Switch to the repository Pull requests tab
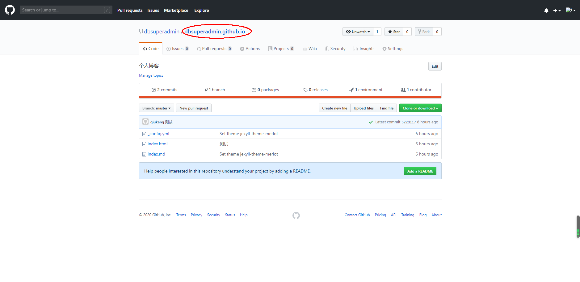Screen dimensions: 580x282 coord(214,49)
